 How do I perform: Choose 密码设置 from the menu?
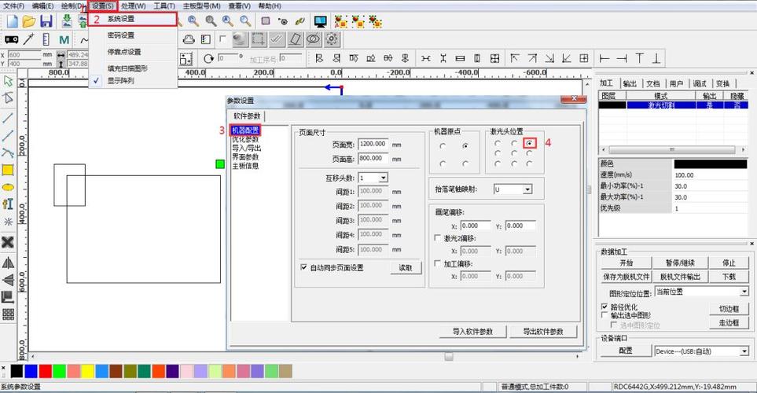[121, 35]
